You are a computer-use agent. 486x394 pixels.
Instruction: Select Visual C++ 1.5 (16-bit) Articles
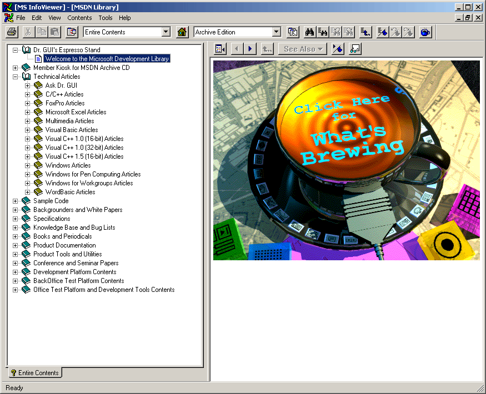click(x=84, y=156)
